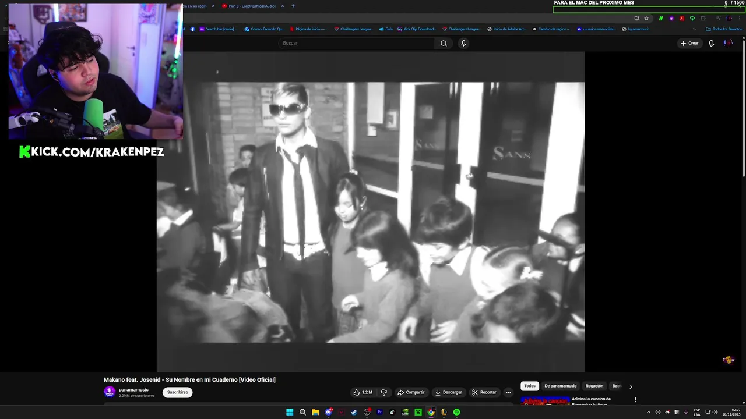Open new browser tab with plus
This screenshot has width=746, height=419.
click(x=293, y=6)
